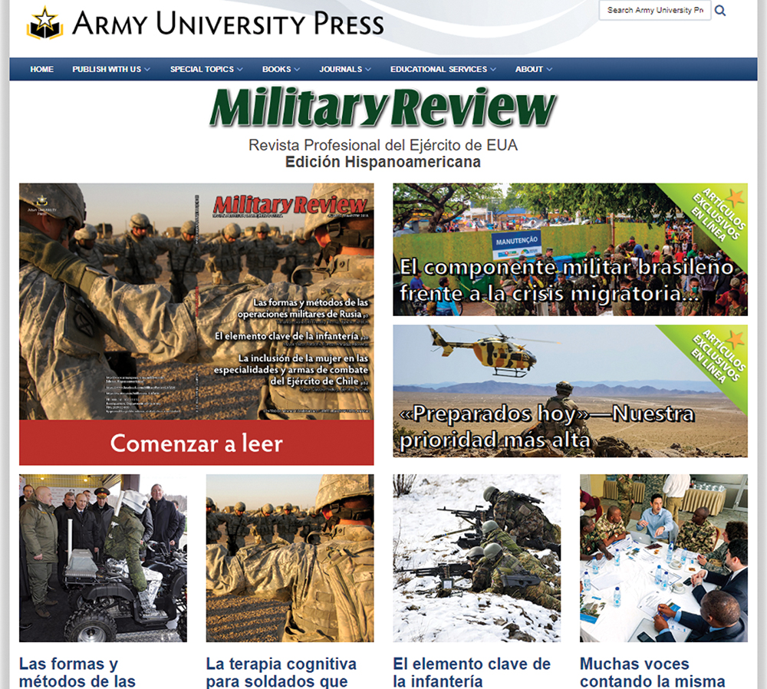
Task: Focus the Search Army University Press field
Action: click(x=655, y=10)
